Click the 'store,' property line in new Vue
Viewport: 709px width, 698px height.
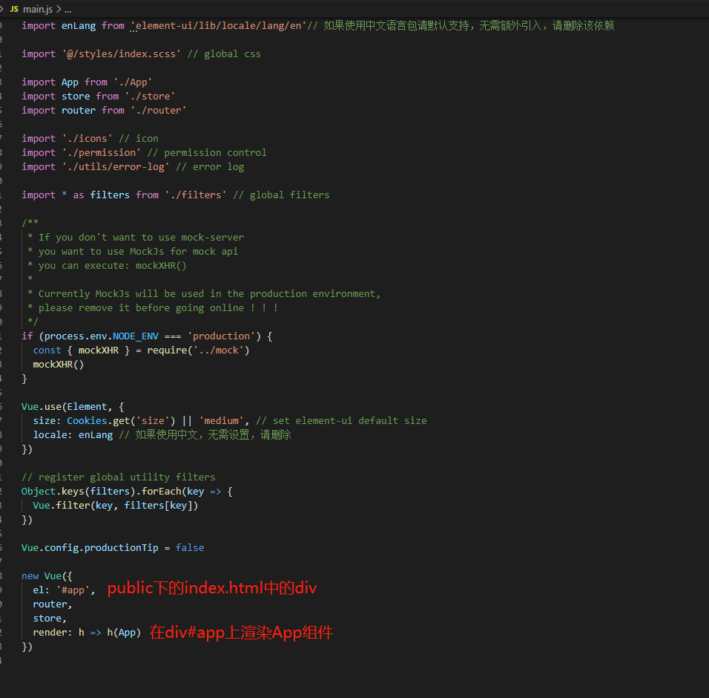pyautogui.click(x=50, y=619)
